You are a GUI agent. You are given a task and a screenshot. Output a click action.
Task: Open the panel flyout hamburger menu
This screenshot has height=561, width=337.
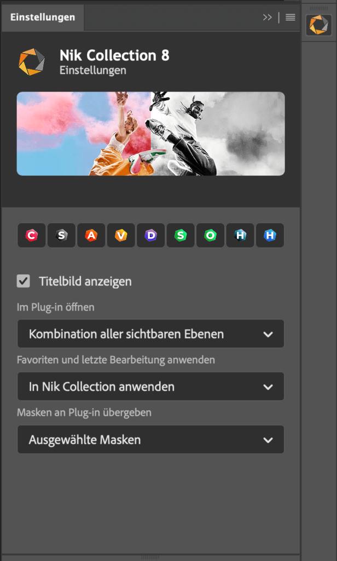(290, 17)
